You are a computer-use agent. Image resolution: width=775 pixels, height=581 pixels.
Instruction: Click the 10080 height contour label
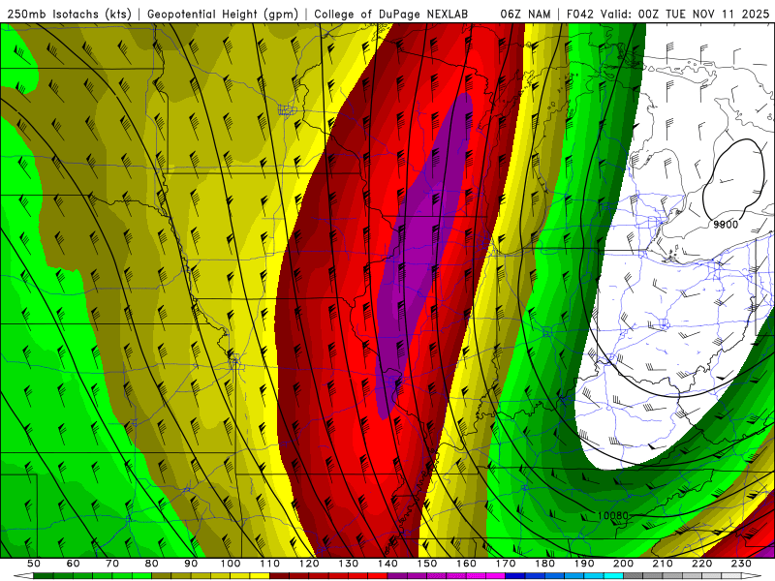click(613, 516)
